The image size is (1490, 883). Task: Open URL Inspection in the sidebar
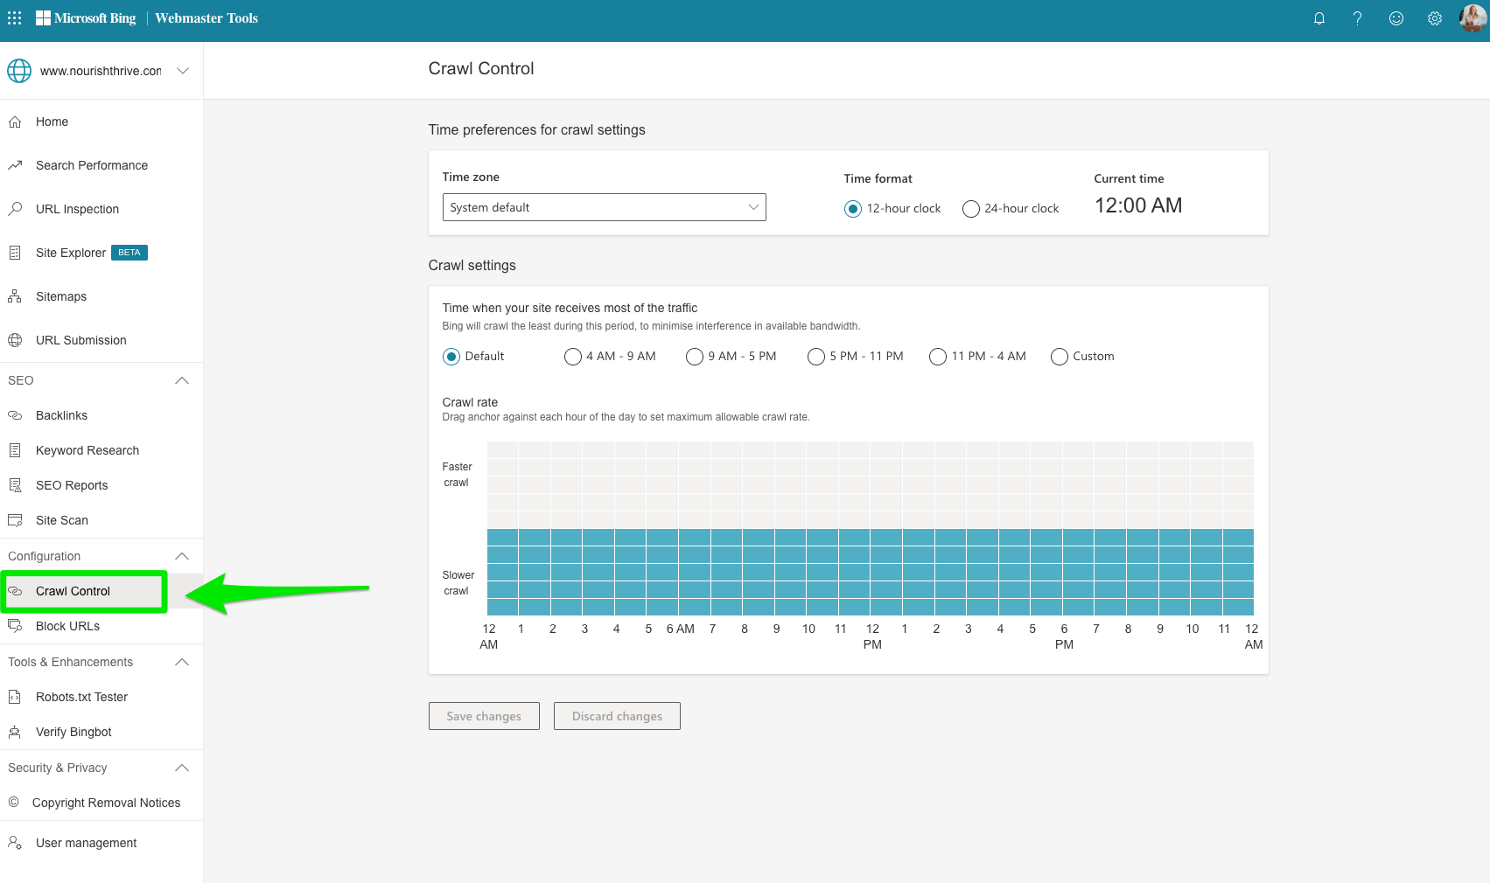77,209
